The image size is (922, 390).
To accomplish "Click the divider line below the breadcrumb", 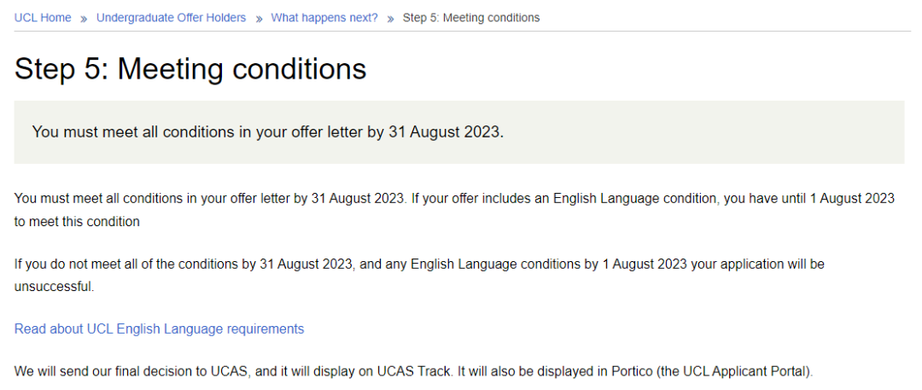I will pos(461,32).
